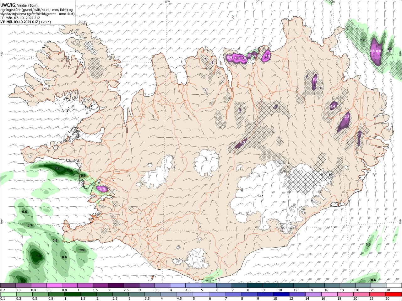Select the snow swatch between 12 and 14
402x301 pixels.
(301, 286)
